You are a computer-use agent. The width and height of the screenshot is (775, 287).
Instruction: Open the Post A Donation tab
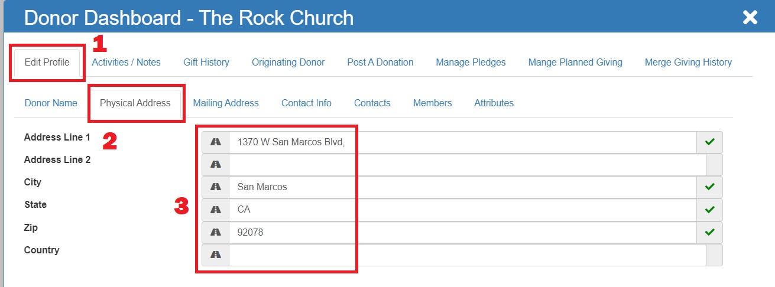(x=380, y=62)
